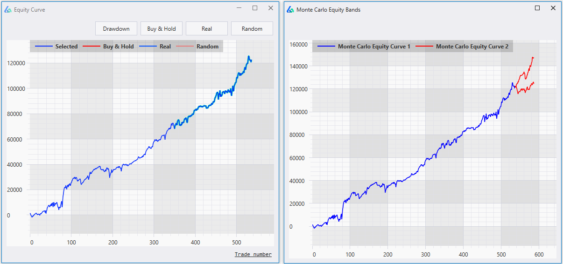This screenshot has height=264, width=563.
Task: Close the Monte Carlo Equity Bands window
Action: (553, 8)
